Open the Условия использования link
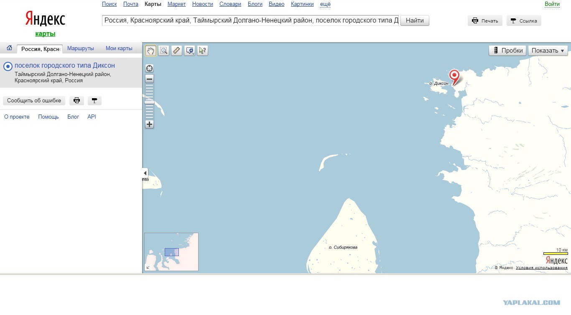Viewport: 571px width, 315px height. tap(542, 268)
